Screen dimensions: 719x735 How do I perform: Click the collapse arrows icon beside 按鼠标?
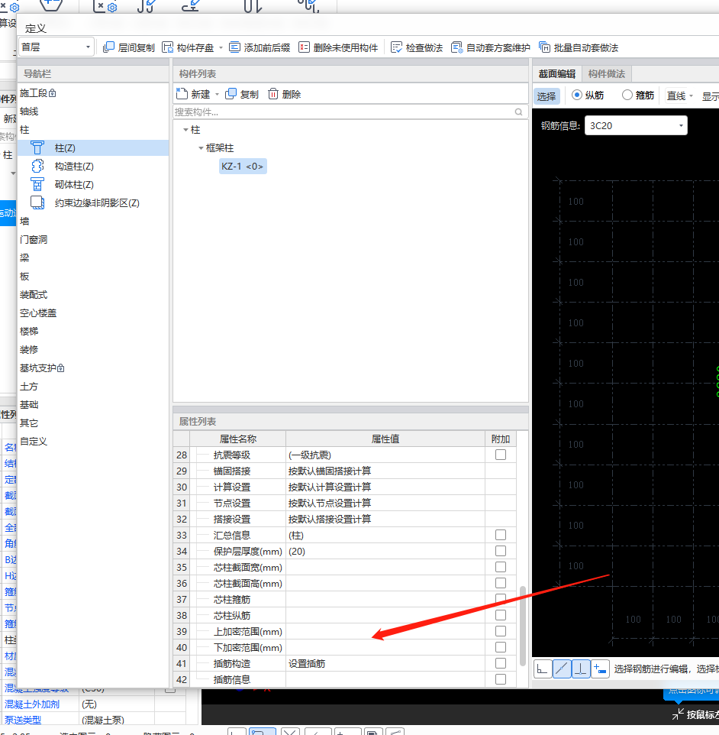pyautogui.click(x=677, y=714)
